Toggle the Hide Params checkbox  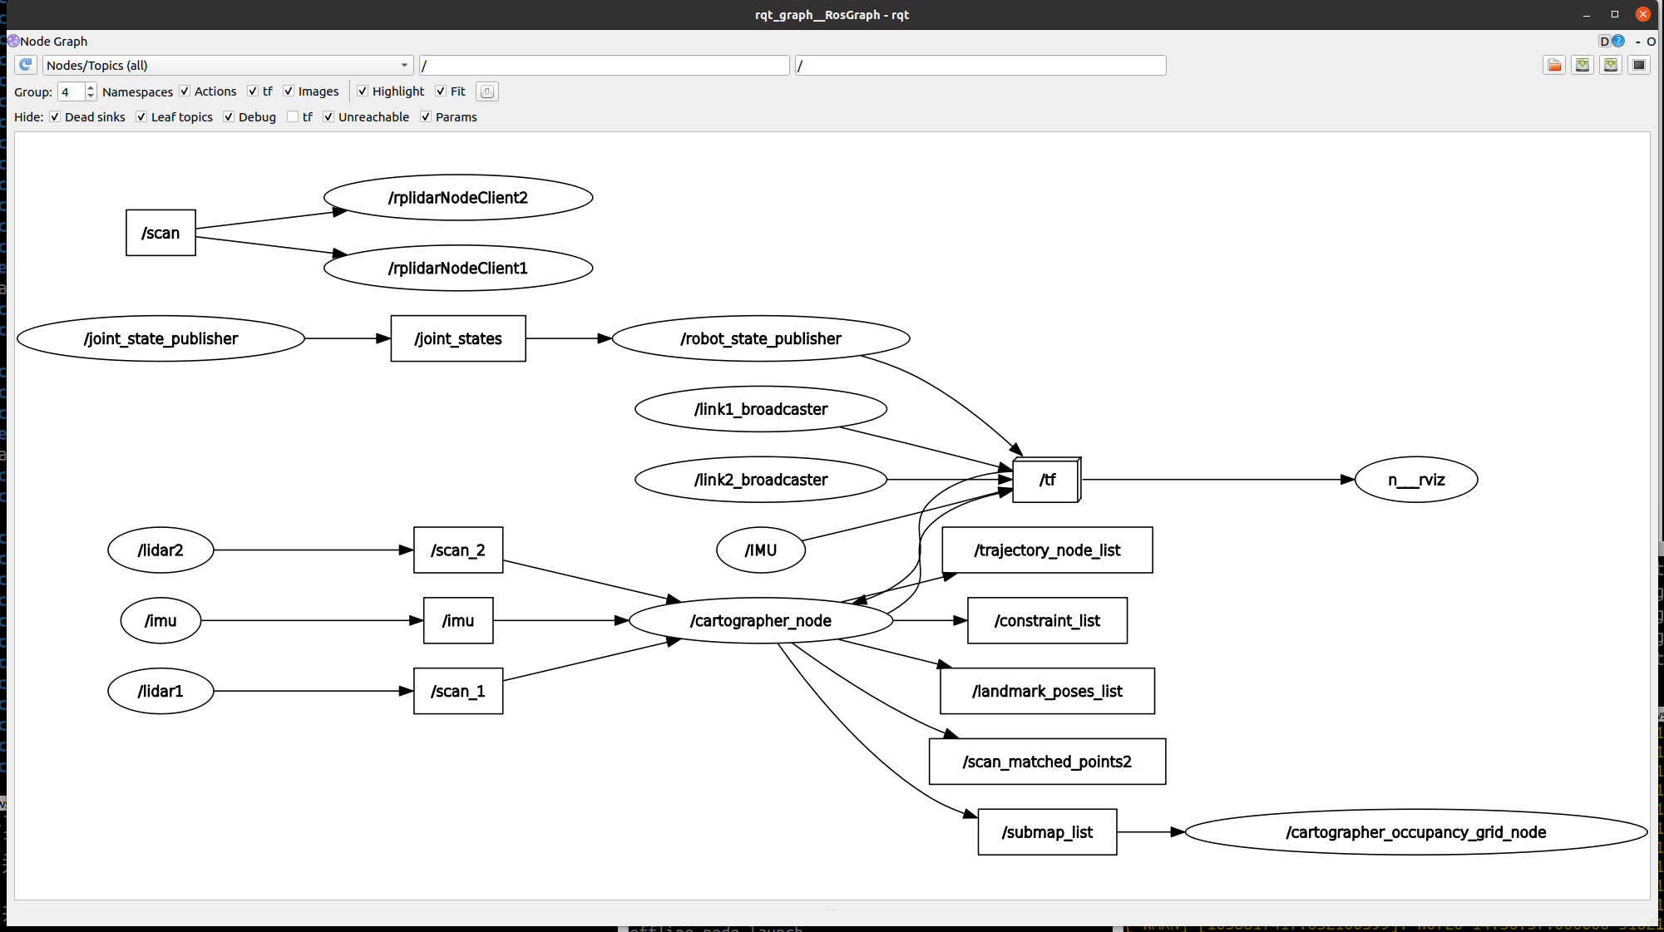[426, 117]
